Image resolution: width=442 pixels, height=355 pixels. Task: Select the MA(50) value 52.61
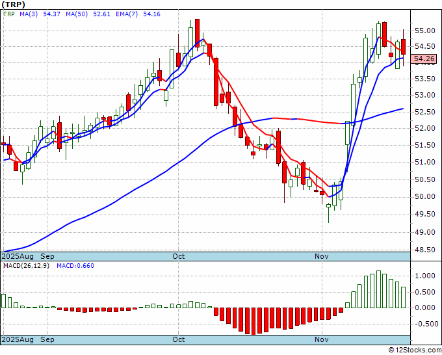[x=101, y=14]
